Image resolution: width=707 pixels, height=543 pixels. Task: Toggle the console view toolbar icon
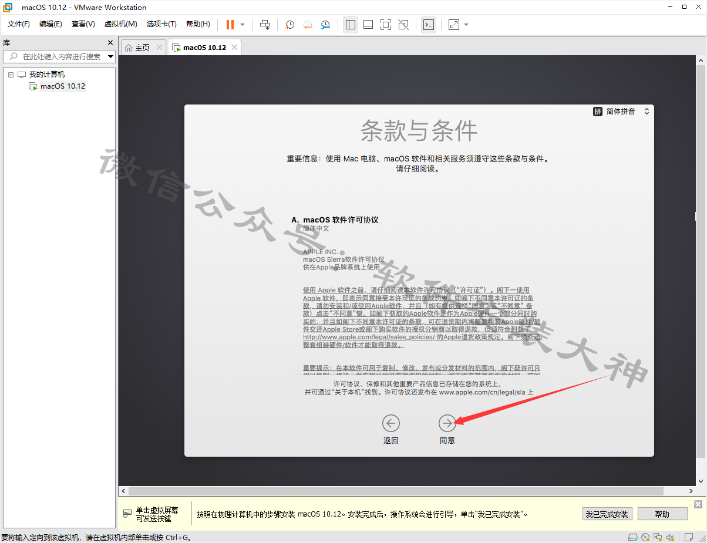pos(429,25)
